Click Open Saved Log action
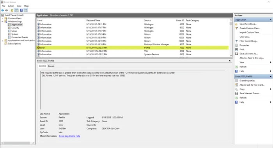Viewport: 273px width, 148px height. click(x=248, y=24)
